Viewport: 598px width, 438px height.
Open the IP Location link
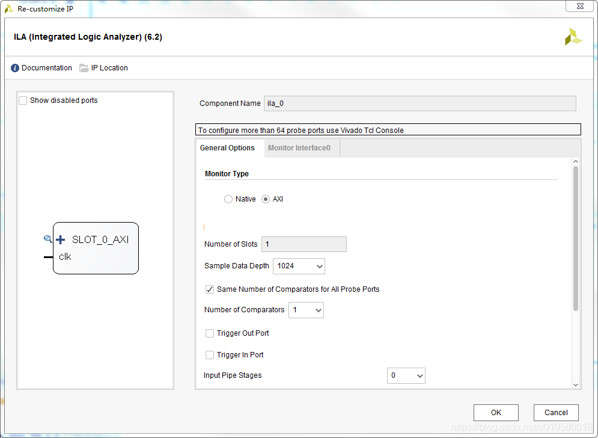[x=109, y=68]
